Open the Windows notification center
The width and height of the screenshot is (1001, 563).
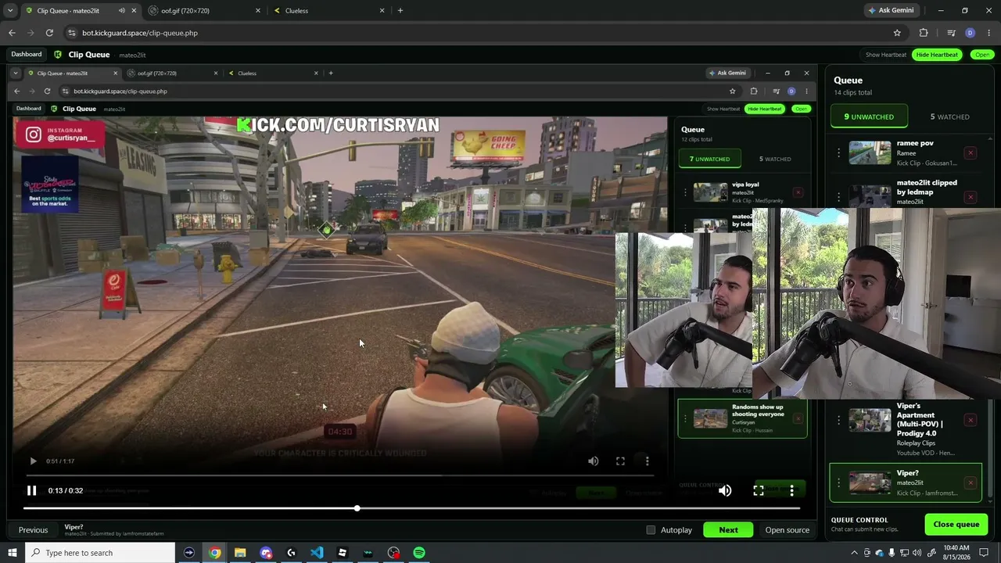985,553
